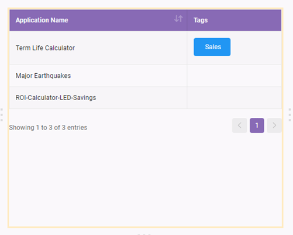Go to next page arrow
Image resolution: width=293 pixels, height=235 pixels.
click(x=274, y=125)
